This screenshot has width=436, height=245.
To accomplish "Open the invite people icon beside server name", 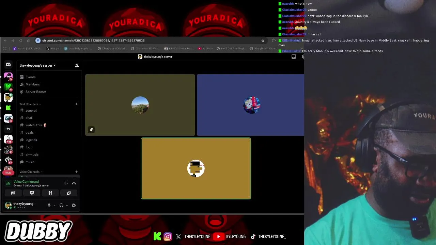I will tap(77, 65).
